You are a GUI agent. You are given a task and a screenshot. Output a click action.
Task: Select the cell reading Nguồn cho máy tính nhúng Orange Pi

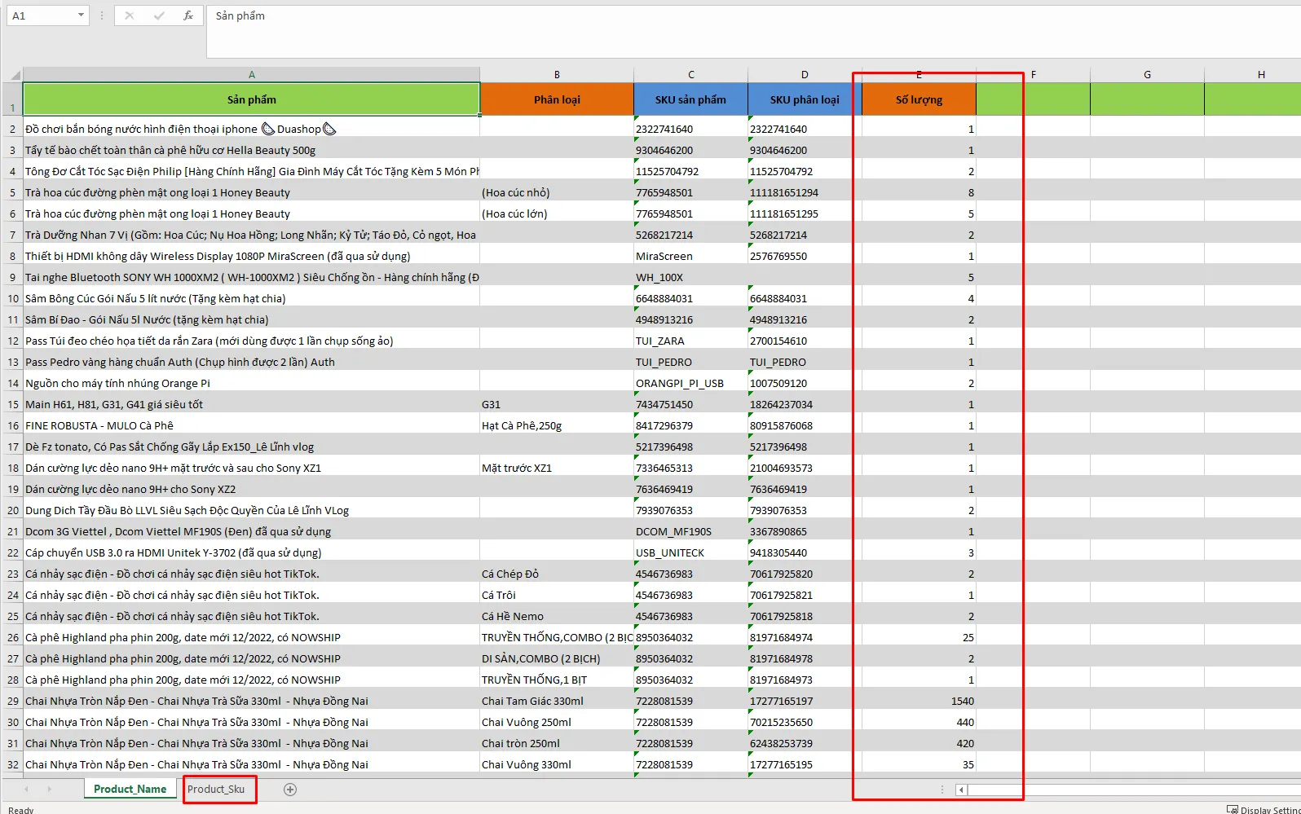[x=252, y=383]
